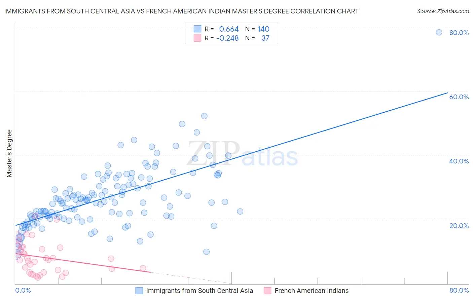Click the 20.0% y-axis tick label
The width and height of the screenshot is (473, 300).
[459, 226]
